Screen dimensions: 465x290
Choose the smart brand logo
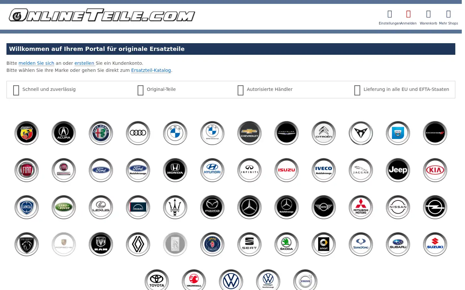click(x=324, y=244)
